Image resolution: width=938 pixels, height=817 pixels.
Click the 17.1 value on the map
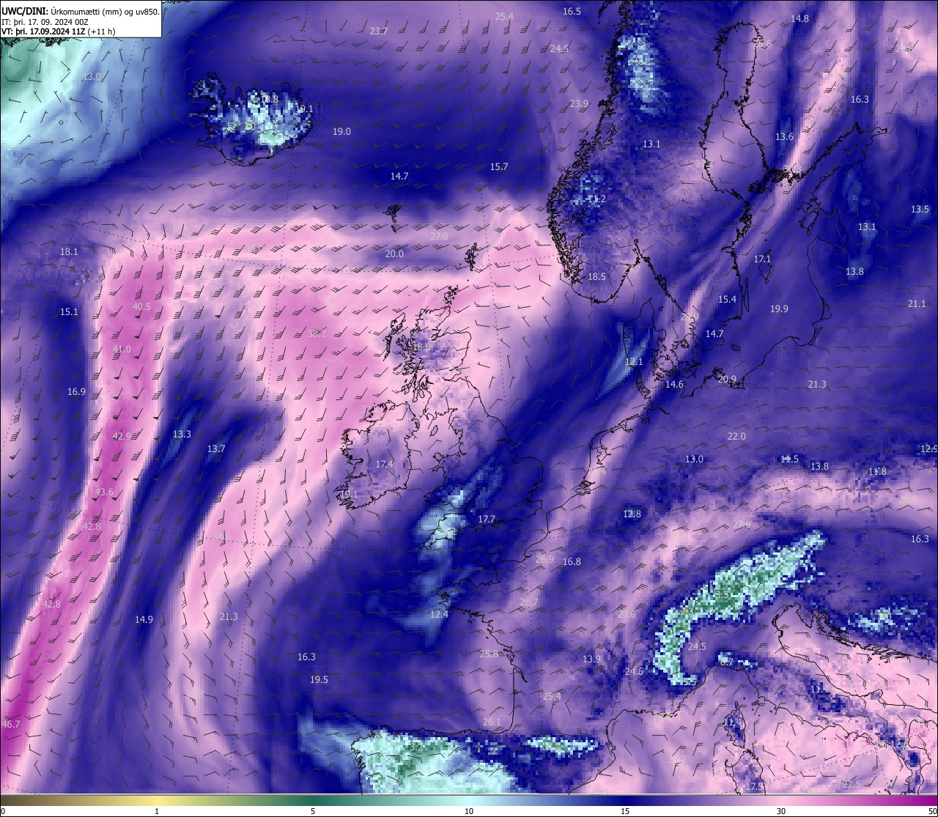(762, 259)
